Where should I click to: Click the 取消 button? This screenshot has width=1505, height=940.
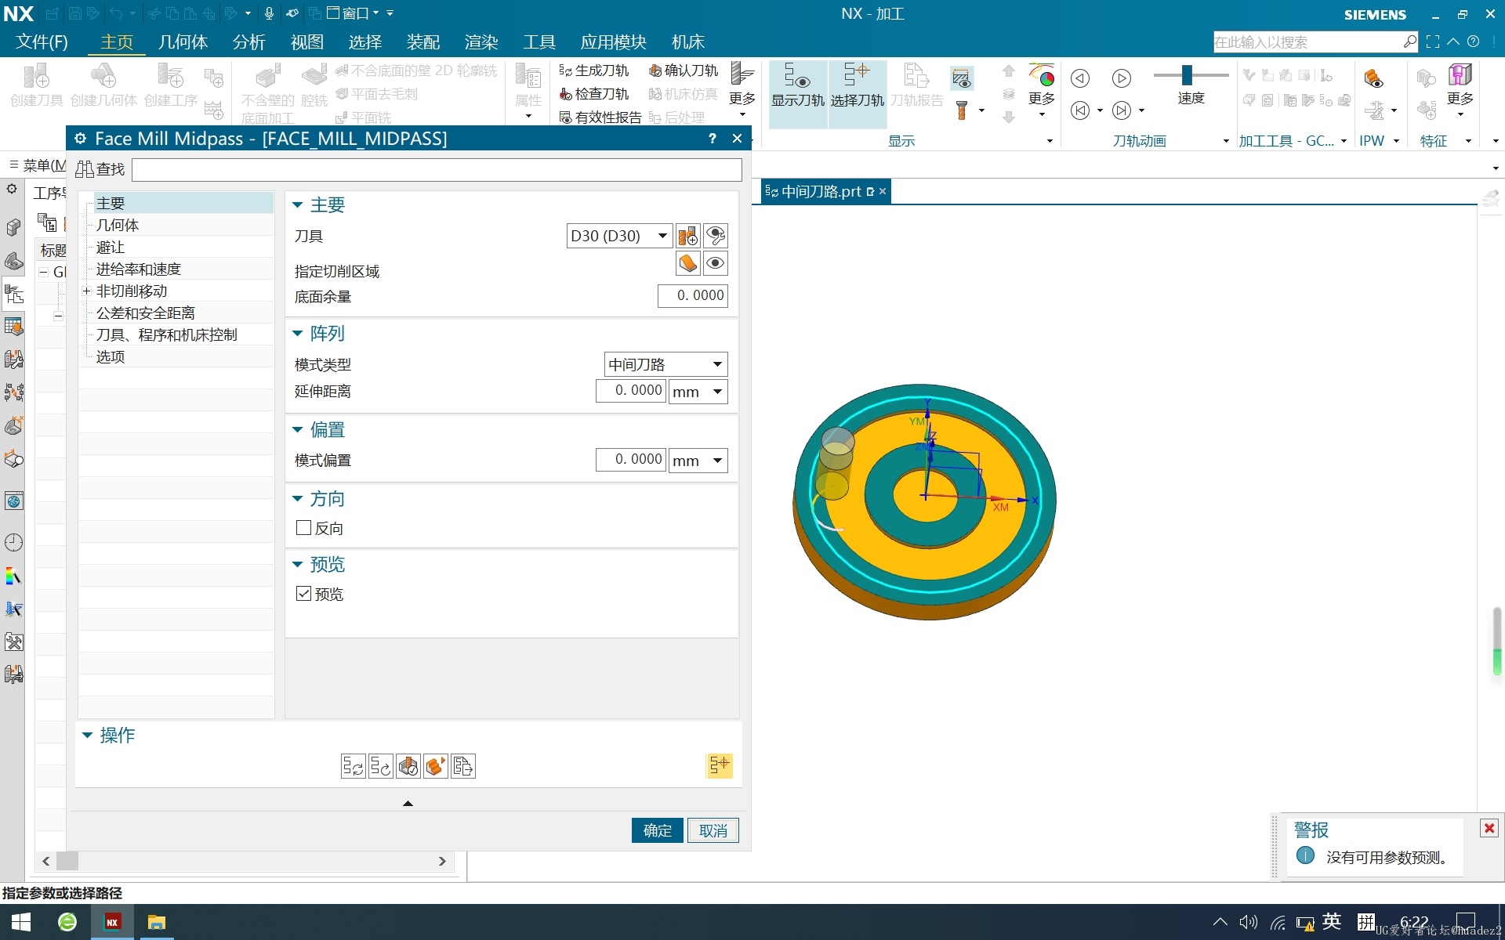[x=713, y=830]
